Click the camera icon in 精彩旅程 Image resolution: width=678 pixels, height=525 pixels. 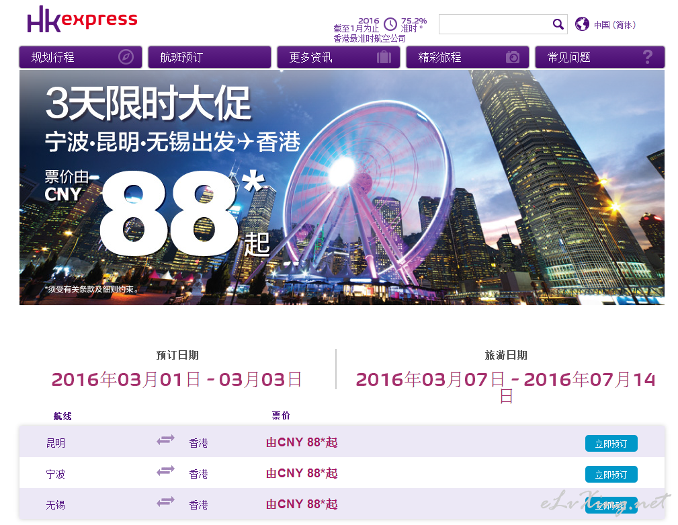513,57
